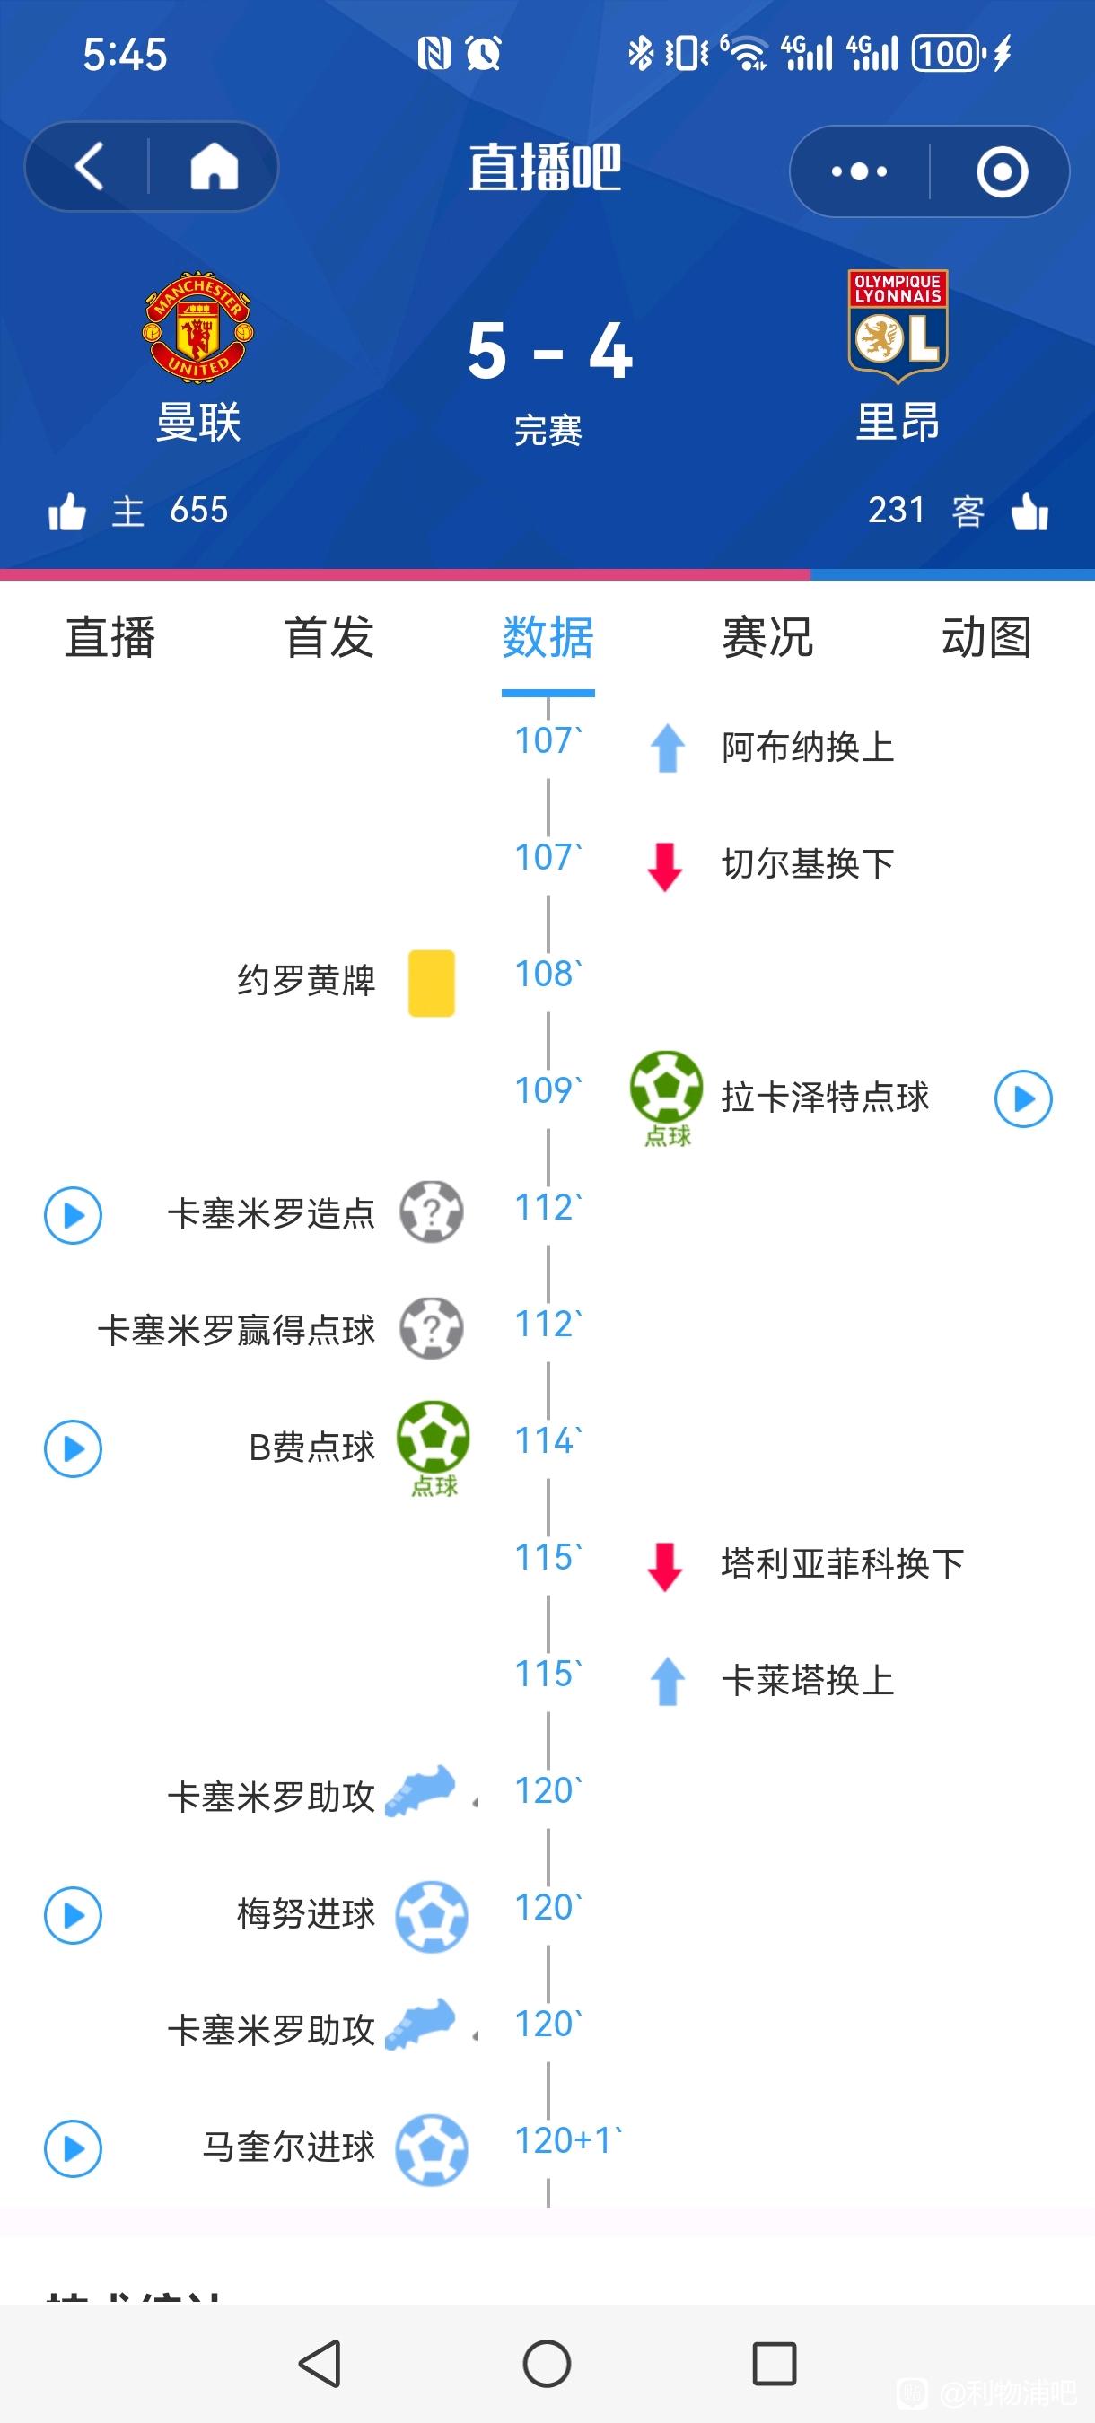The width and height of the screenshot is (1095, 2423).
Task: Tap the 约罗黄牌 yellow card icon
Action: pos(432,983)
